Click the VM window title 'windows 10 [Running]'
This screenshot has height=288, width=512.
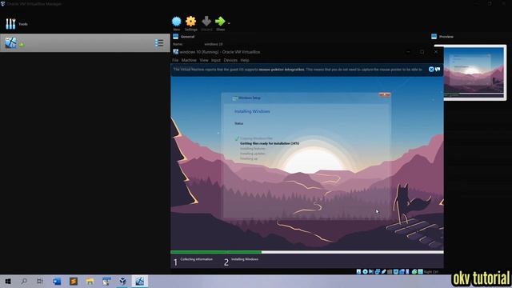(199, 52)
